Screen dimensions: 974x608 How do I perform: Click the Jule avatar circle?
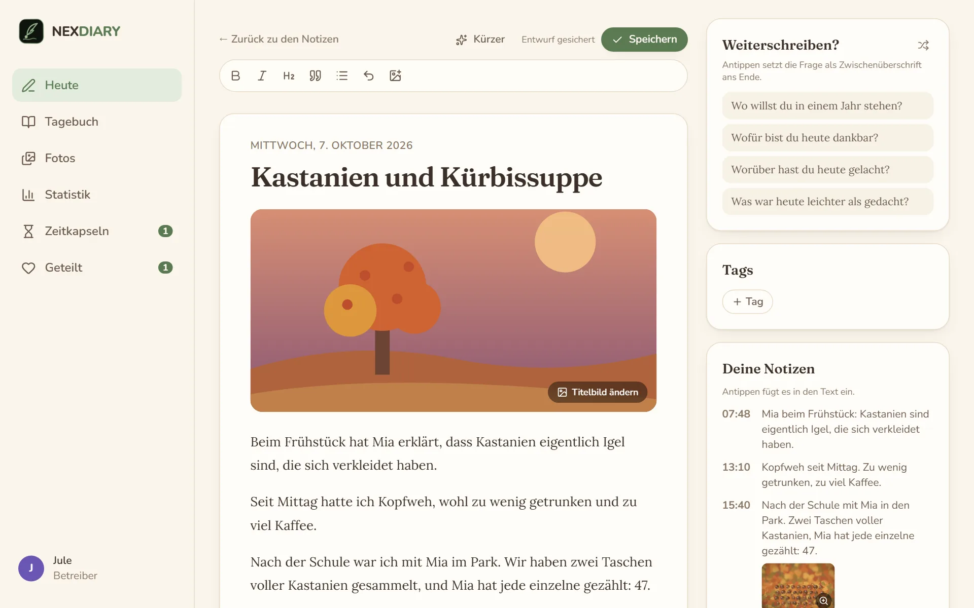[31, 568]
